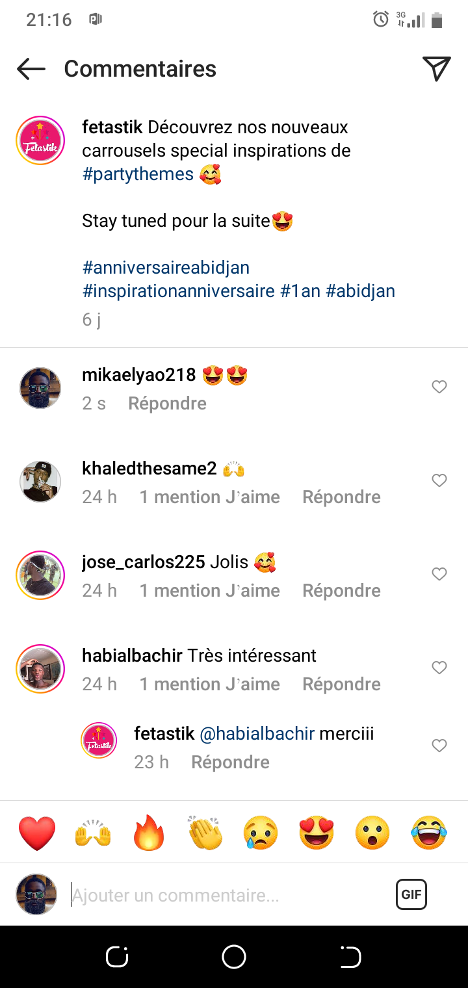Pick the heart-eyes emoji in reaction bar

click(x=317, y=833)
